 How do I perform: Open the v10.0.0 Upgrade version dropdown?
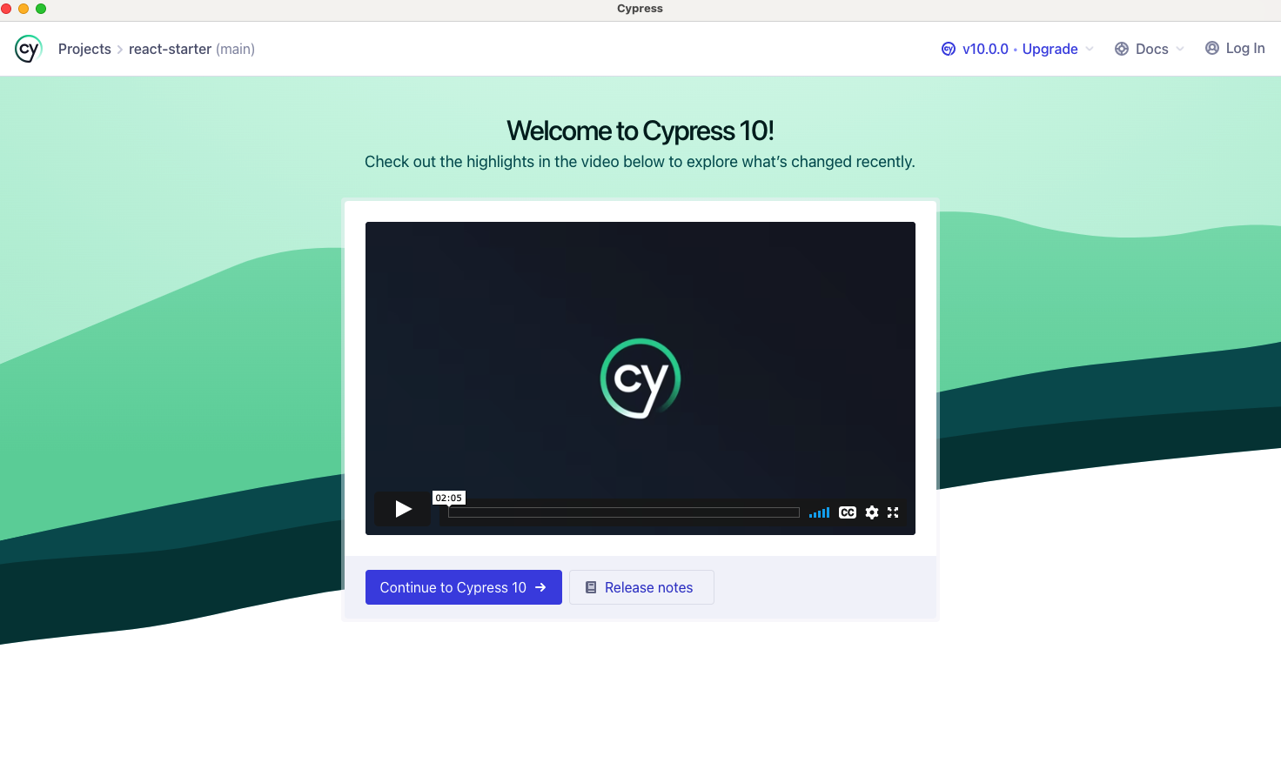(x=1017, y=49)
